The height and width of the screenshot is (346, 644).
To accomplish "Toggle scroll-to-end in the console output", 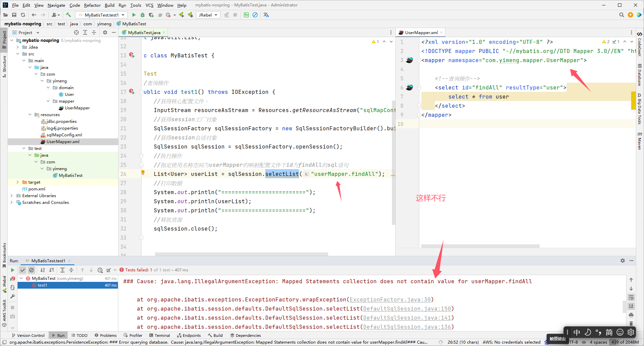I will [631, 306].
